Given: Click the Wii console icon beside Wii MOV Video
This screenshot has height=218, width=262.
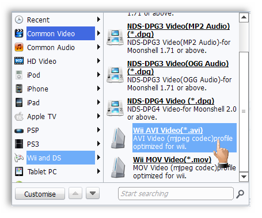Looking at the screenshot, I should point(118,167).
